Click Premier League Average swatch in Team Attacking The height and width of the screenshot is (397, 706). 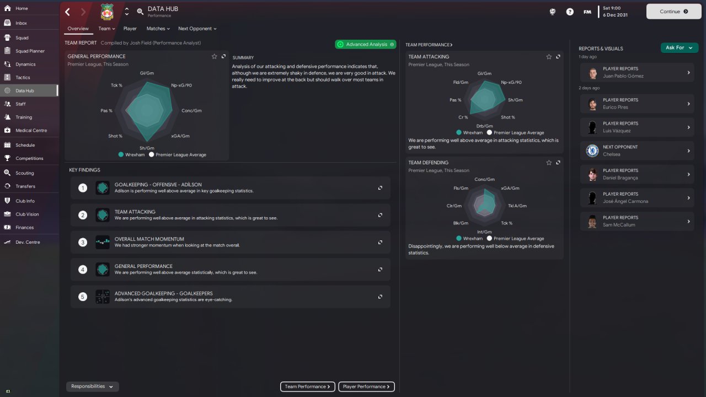[x=490, y=133]
